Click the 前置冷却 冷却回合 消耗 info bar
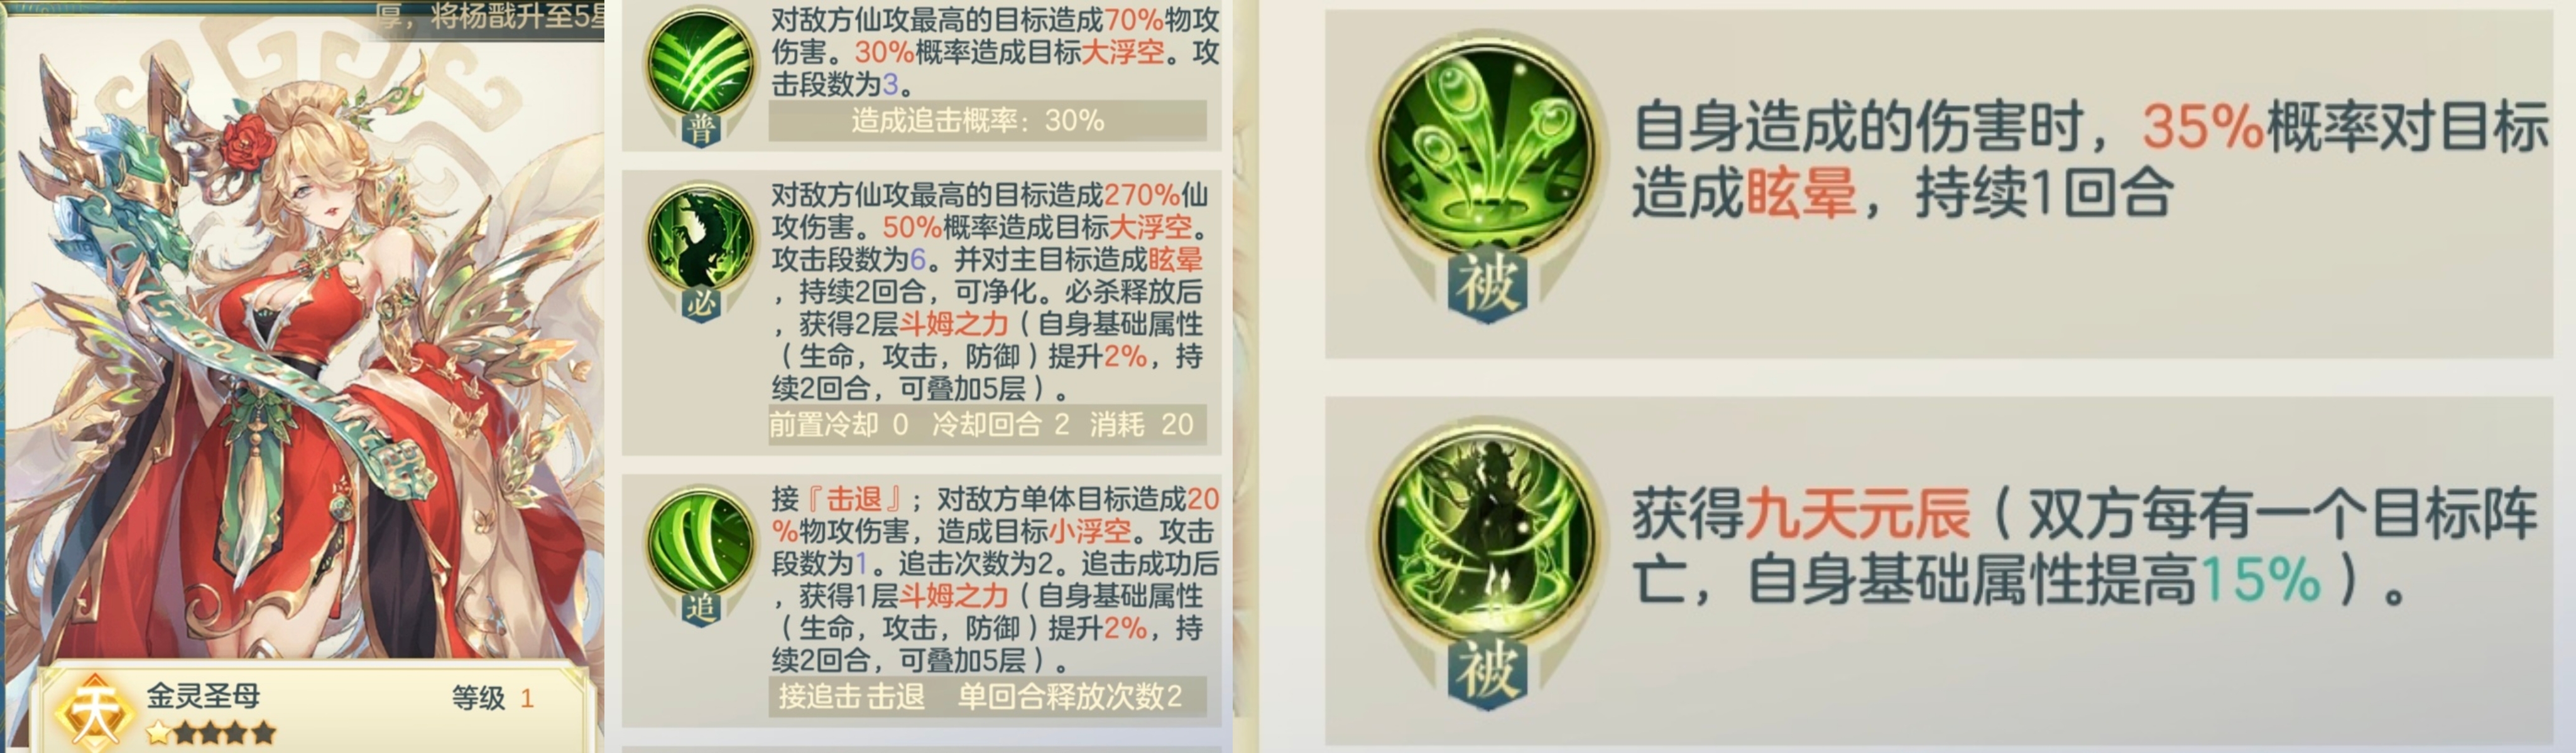Viewport: 2576px width, 753px height. coord(987,424)
